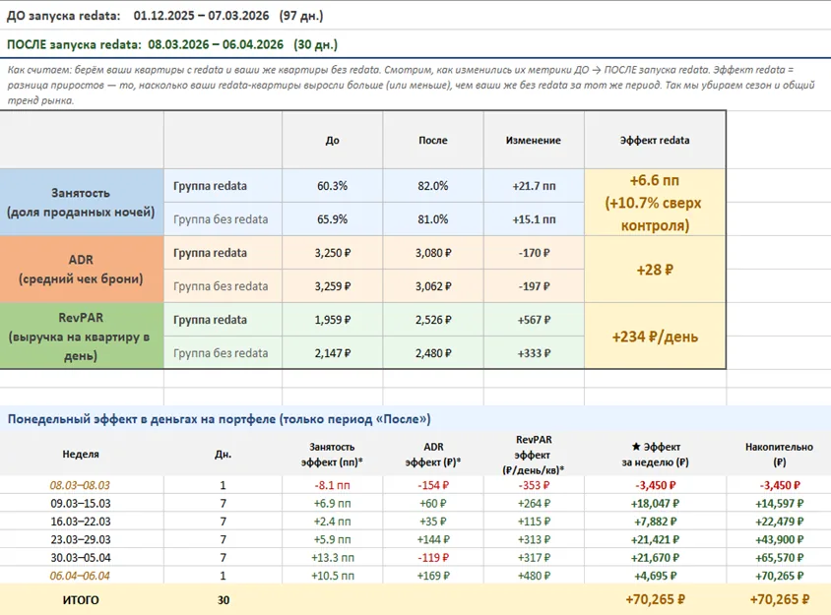Select the '82.0%' occupancy after value cell

point(433,186)
